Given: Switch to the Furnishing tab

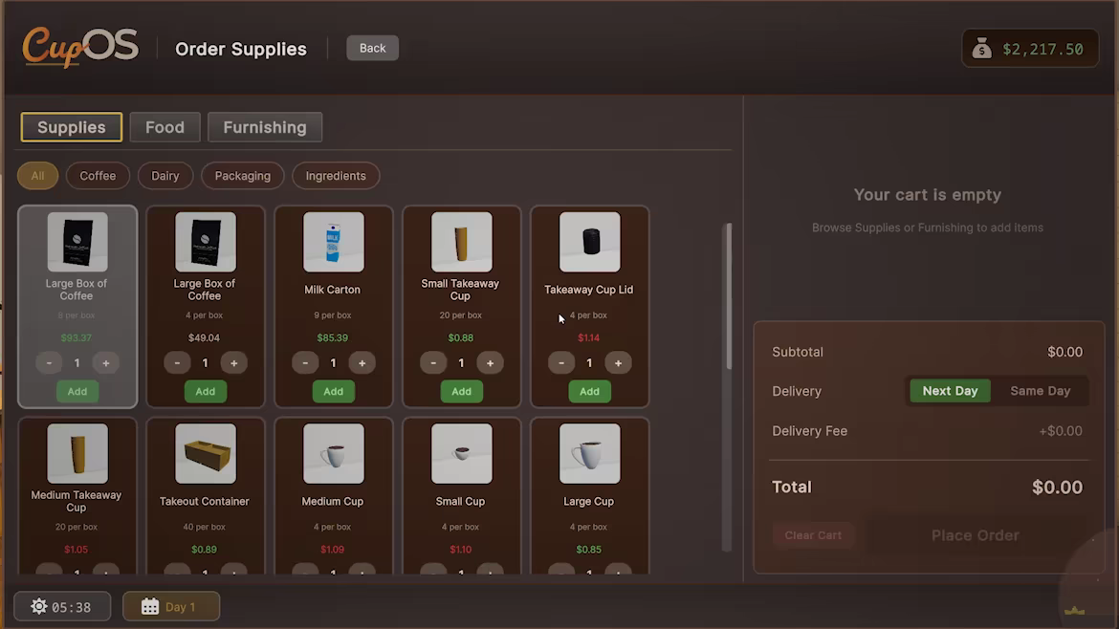Looking at the screenshot, I should [x=265, y=127].
